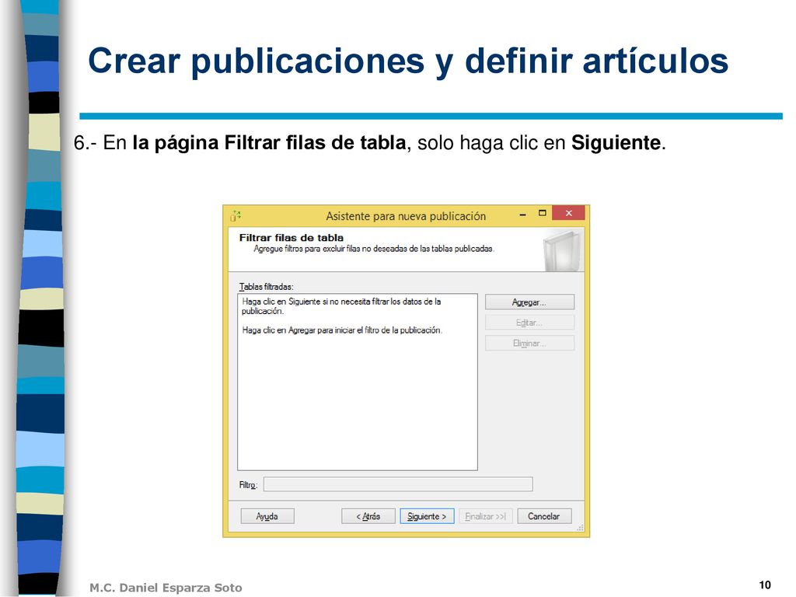Open help via the Ayuda button
796x597 pixels.
(x=267, y=516)
